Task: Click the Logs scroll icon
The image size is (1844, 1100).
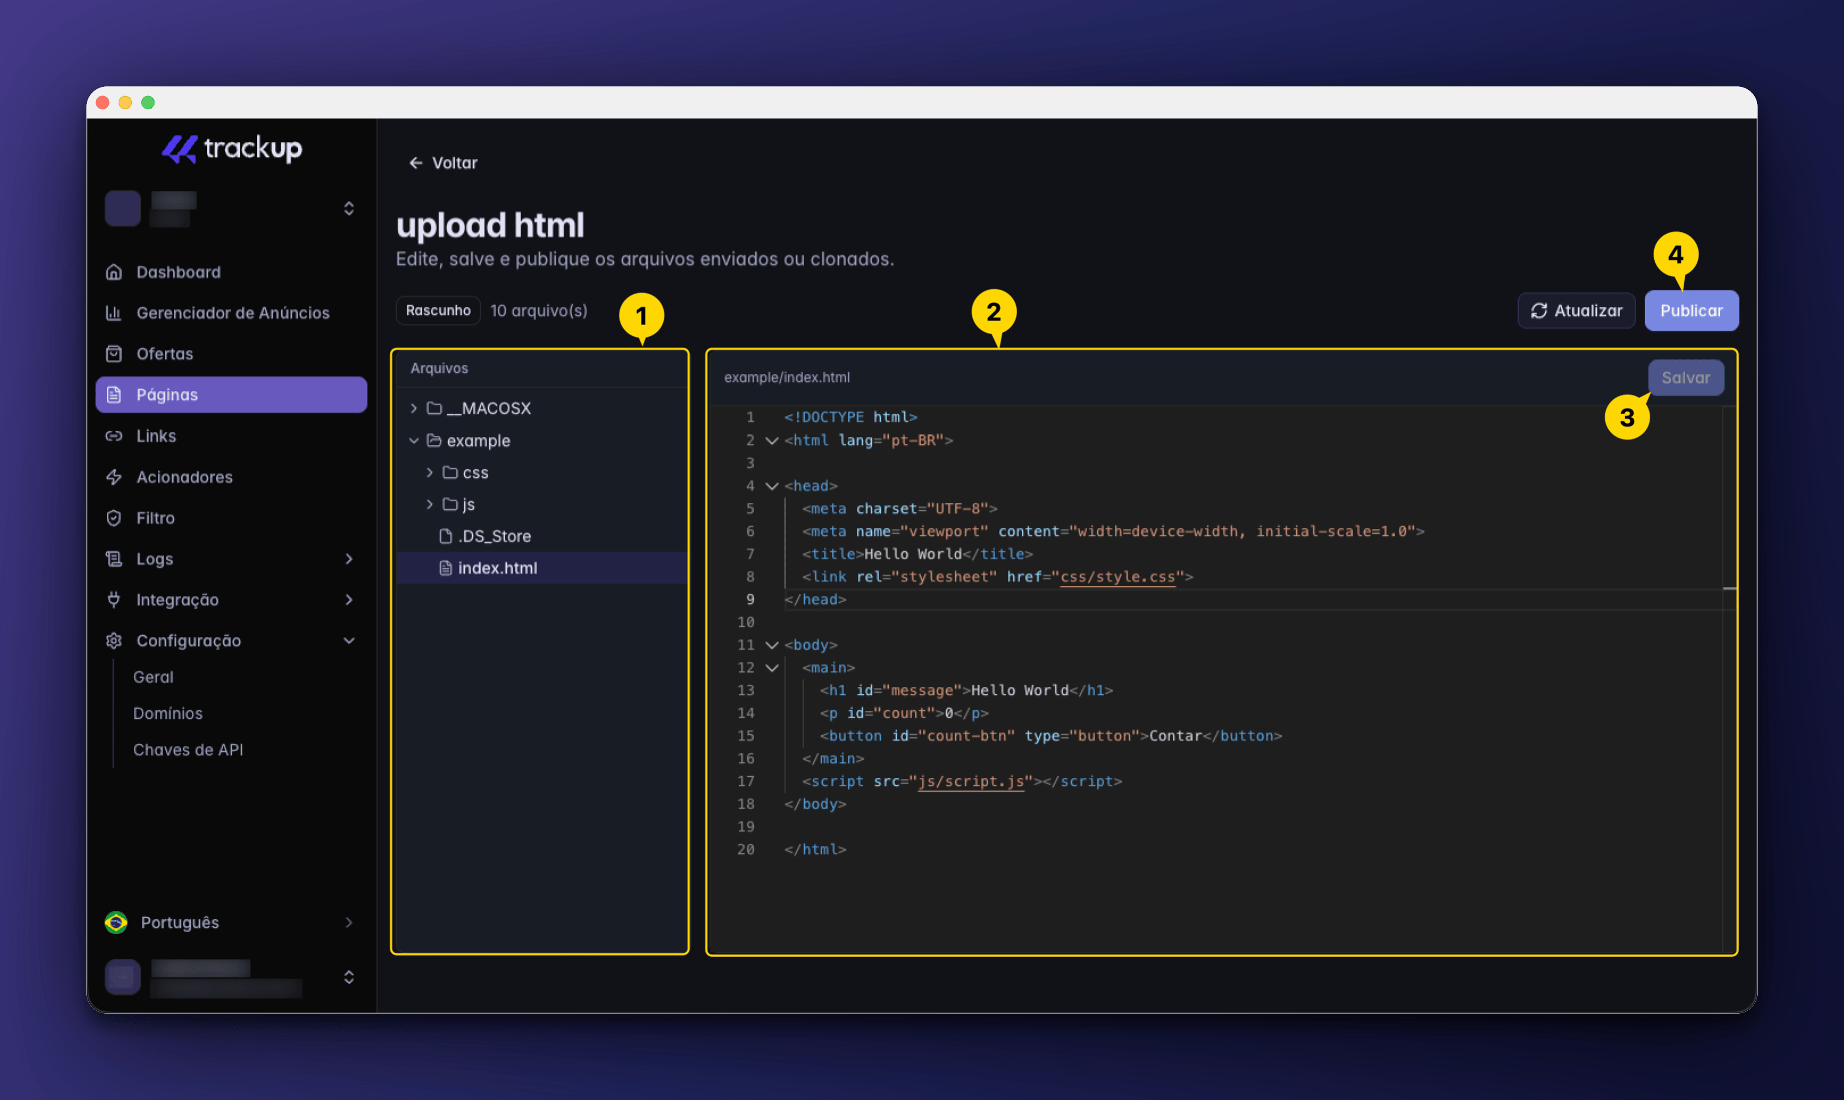Action: [x=114, y=558]
